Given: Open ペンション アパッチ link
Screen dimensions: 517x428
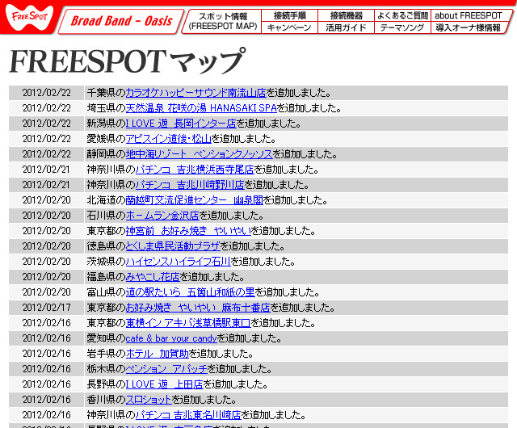Looking at the screenshot, I should click(x=166, y=369).
